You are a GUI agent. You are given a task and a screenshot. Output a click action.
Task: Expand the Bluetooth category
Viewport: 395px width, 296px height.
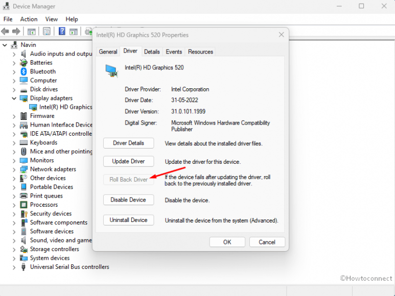14,71
